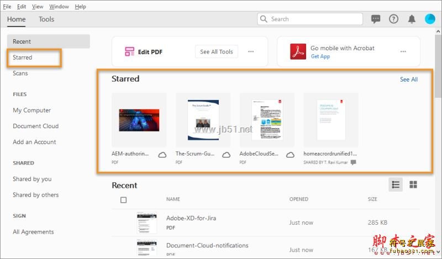Open the File menu
This screenshot has height=259, width=442.
(7, 7)
